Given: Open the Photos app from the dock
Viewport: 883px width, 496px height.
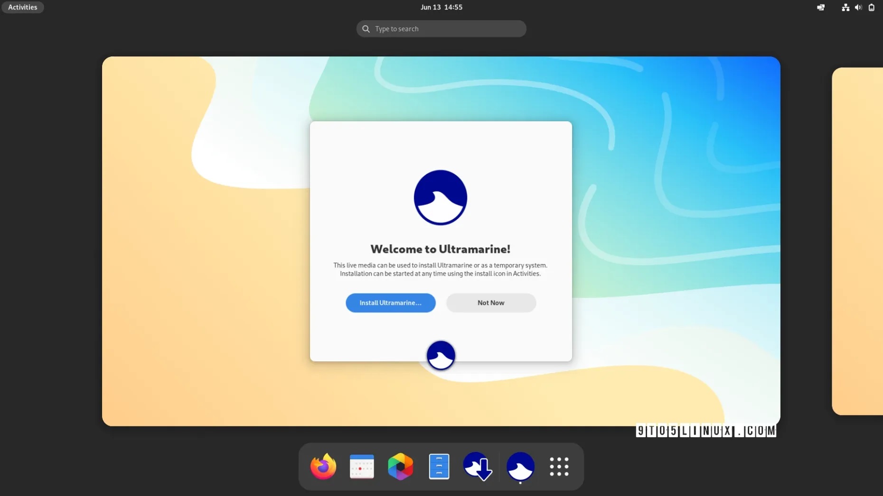Looking at the screenshot, I should pos(400,466).
